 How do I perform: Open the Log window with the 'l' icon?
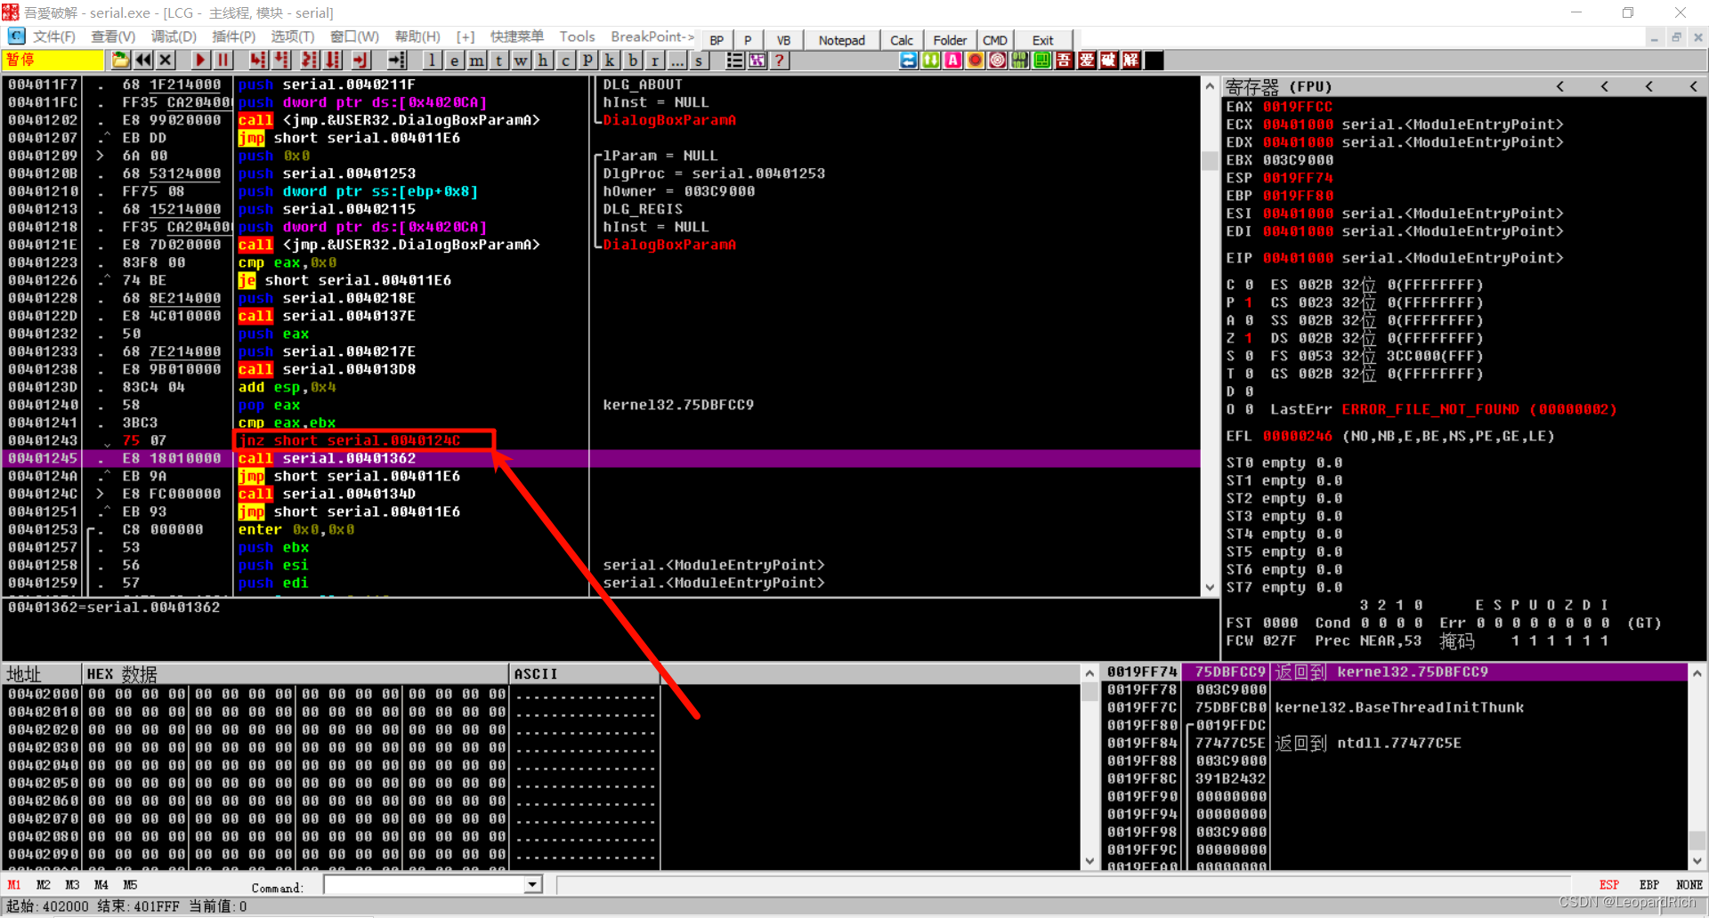pos(432,60)
